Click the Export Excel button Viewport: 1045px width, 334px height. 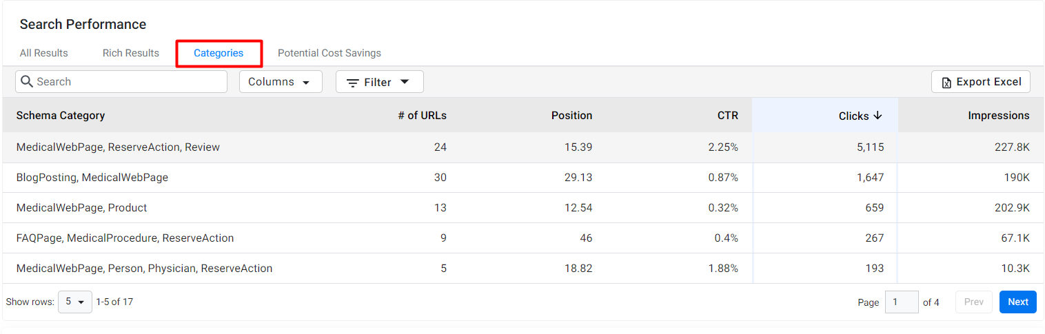pos(981,81)
